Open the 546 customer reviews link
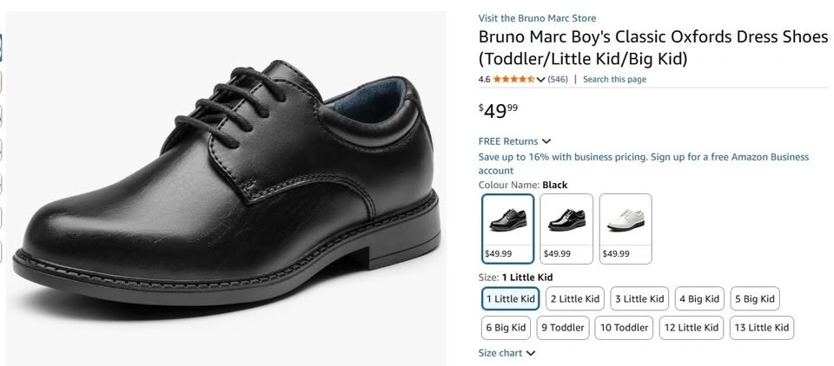 [x=558, y=80]
